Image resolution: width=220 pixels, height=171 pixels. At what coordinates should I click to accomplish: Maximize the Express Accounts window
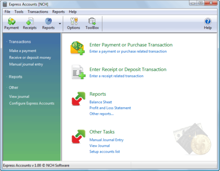click(x=201, y=3)
